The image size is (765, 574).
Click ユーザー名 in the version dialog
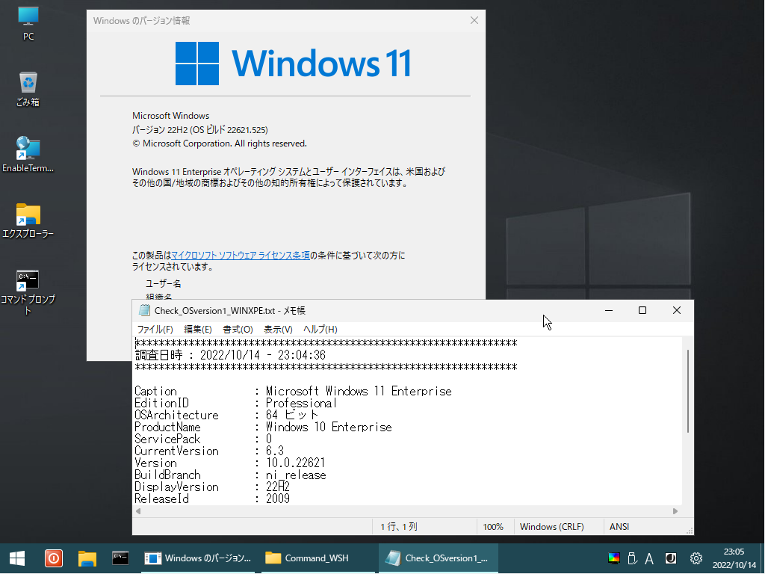[x=164, y=283]
